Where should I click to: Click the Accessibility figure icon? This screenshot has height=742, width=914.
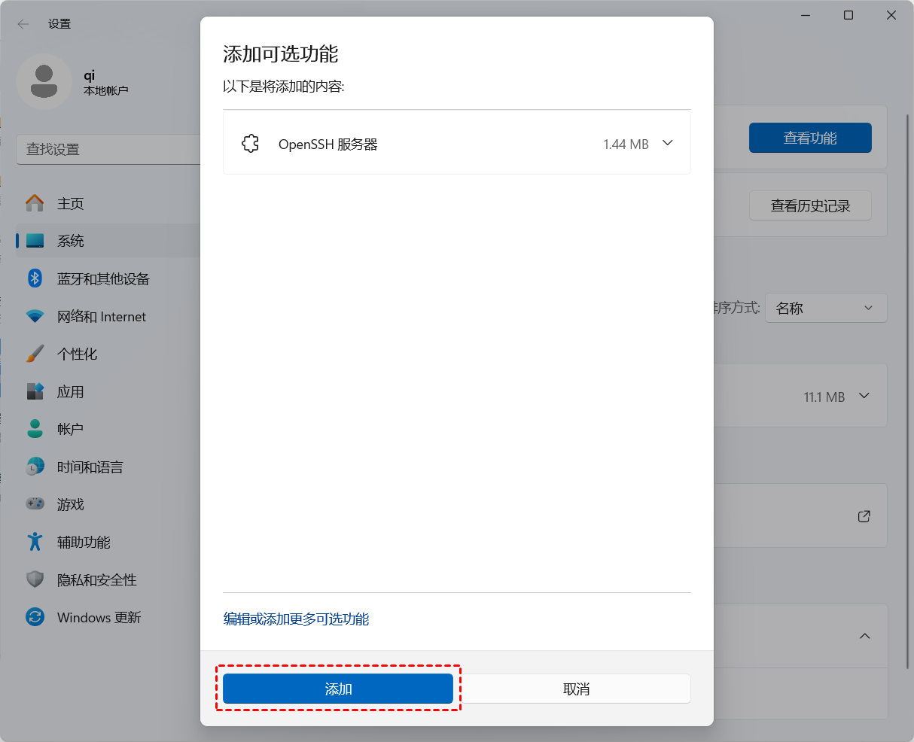pos(35,542)
